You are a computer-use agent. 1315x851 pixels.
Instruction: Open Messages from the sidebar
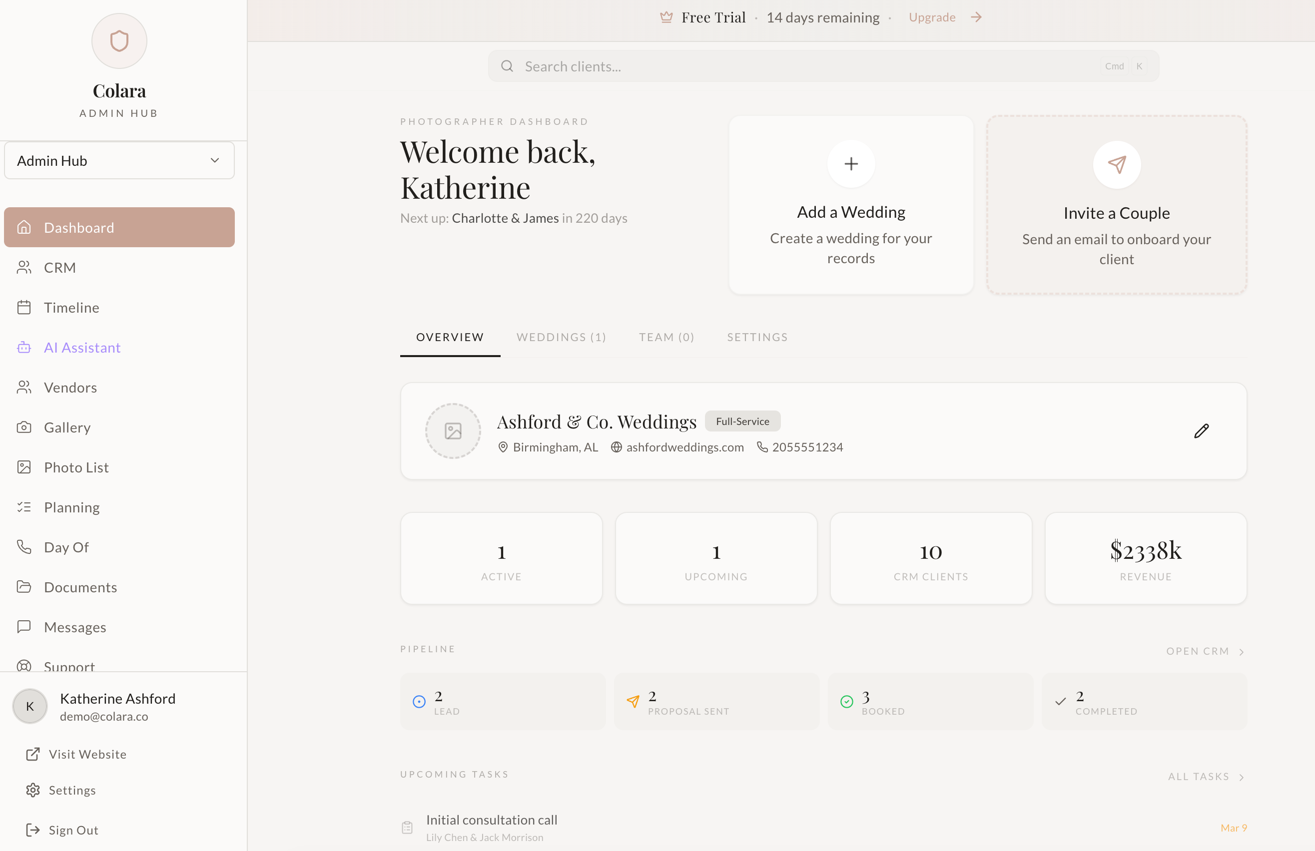119,627
